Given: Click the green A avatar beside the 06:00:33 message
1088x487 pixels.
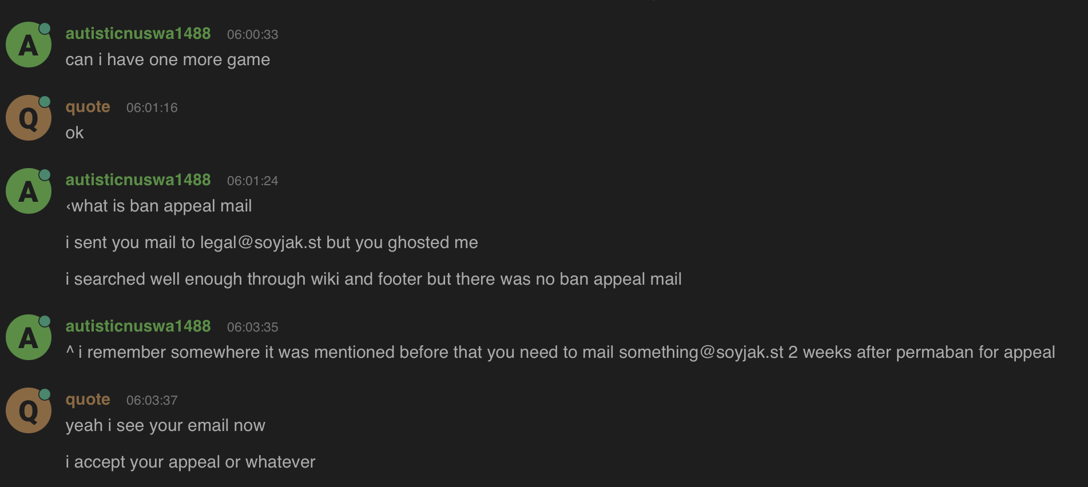Looking at the screenshot, I should pos(29,45).
